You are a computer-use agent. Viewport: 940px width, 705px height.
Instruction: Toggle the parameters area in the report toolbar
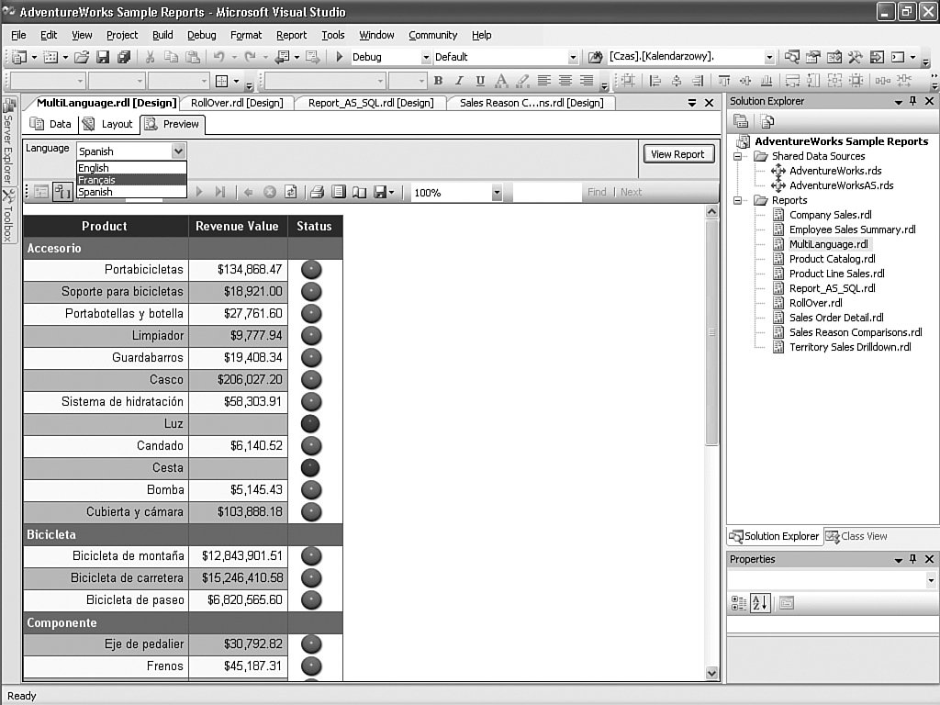62,192
